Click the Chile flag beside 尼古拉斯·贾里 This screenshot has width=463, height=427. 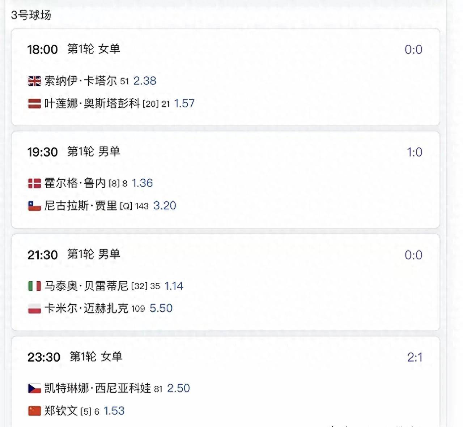coord(34,206)
